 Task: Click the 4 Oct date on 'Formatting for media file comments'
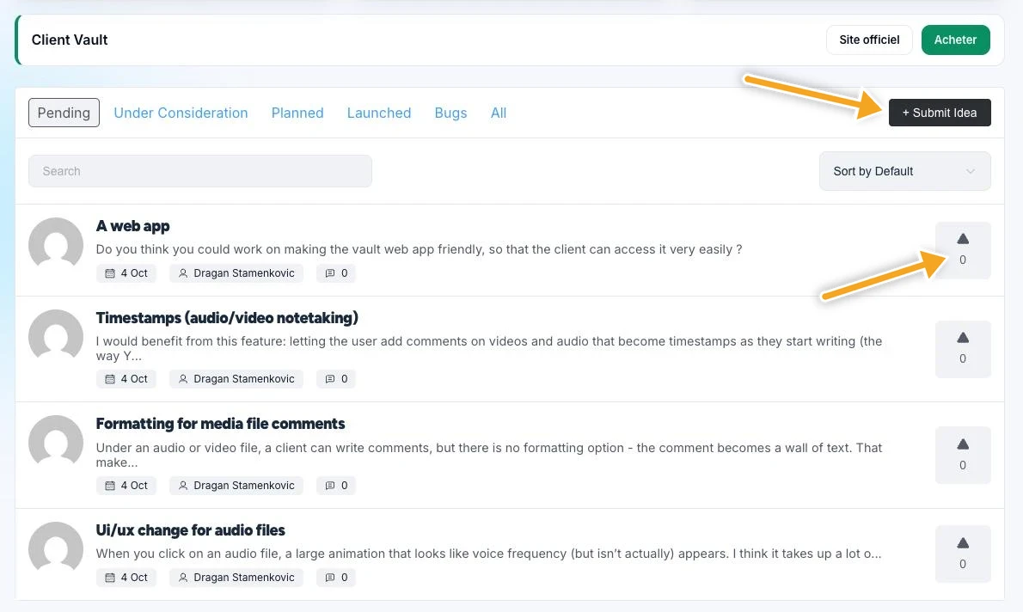click(126, 486)
